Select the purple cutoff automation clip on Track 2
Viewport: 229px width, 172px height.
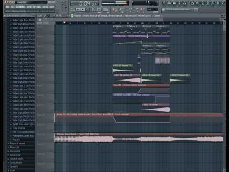point(141,40)
